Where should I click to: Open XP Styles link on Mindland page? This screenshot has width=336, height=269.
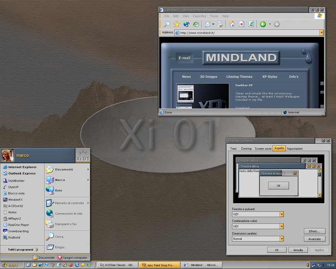[270, 77]
